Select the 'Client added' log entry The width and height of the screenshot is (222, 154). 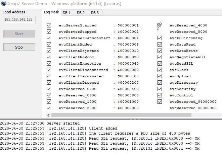coord(59,128)
